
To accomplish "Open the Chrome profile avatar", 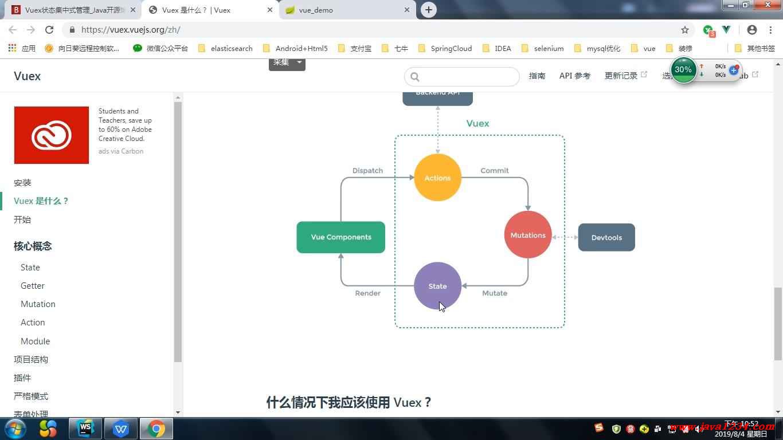I will [x=752, y=30].
